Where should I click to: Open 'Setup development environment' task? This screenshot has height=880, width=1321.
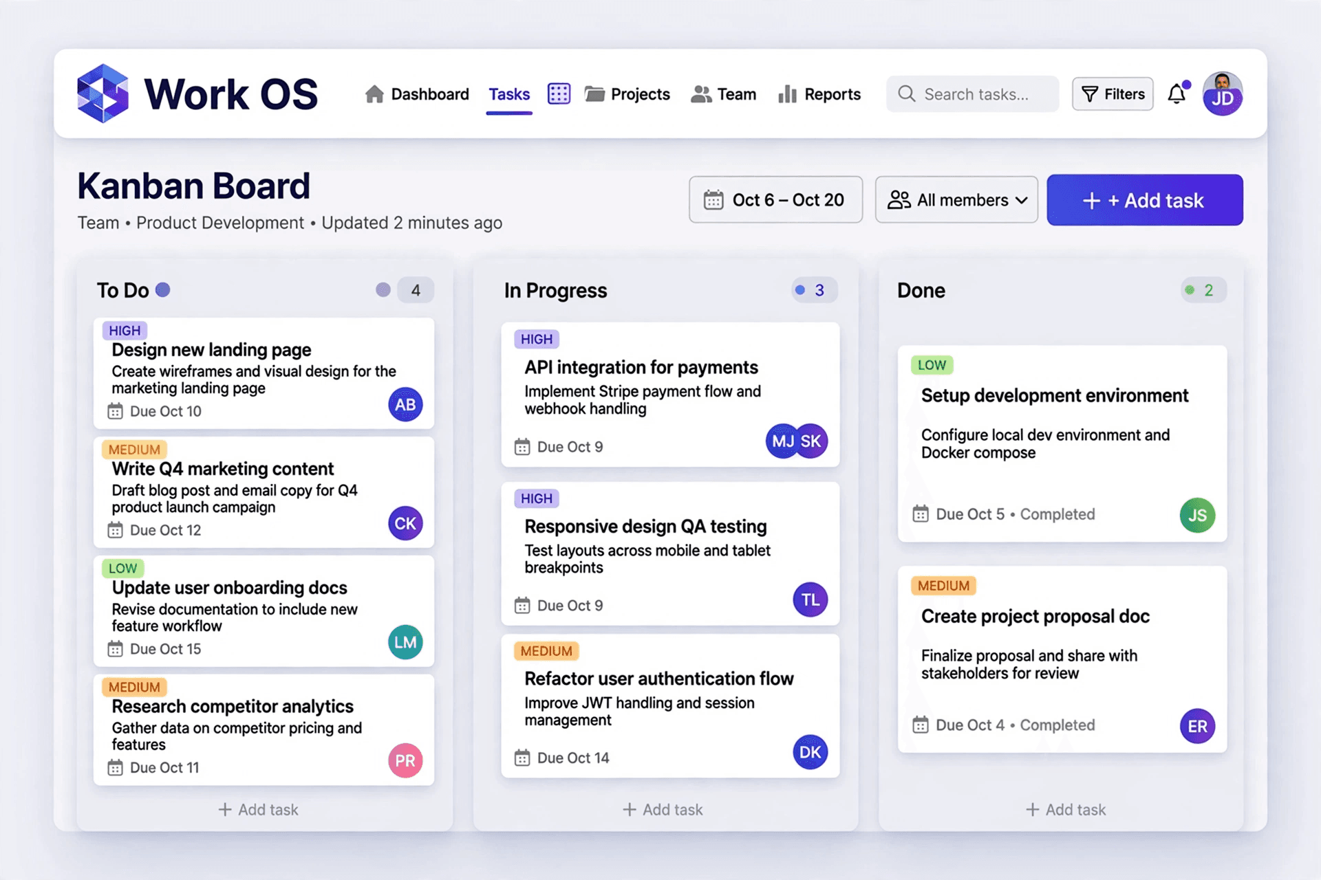pyautogui.click(x=1062, y=443)
